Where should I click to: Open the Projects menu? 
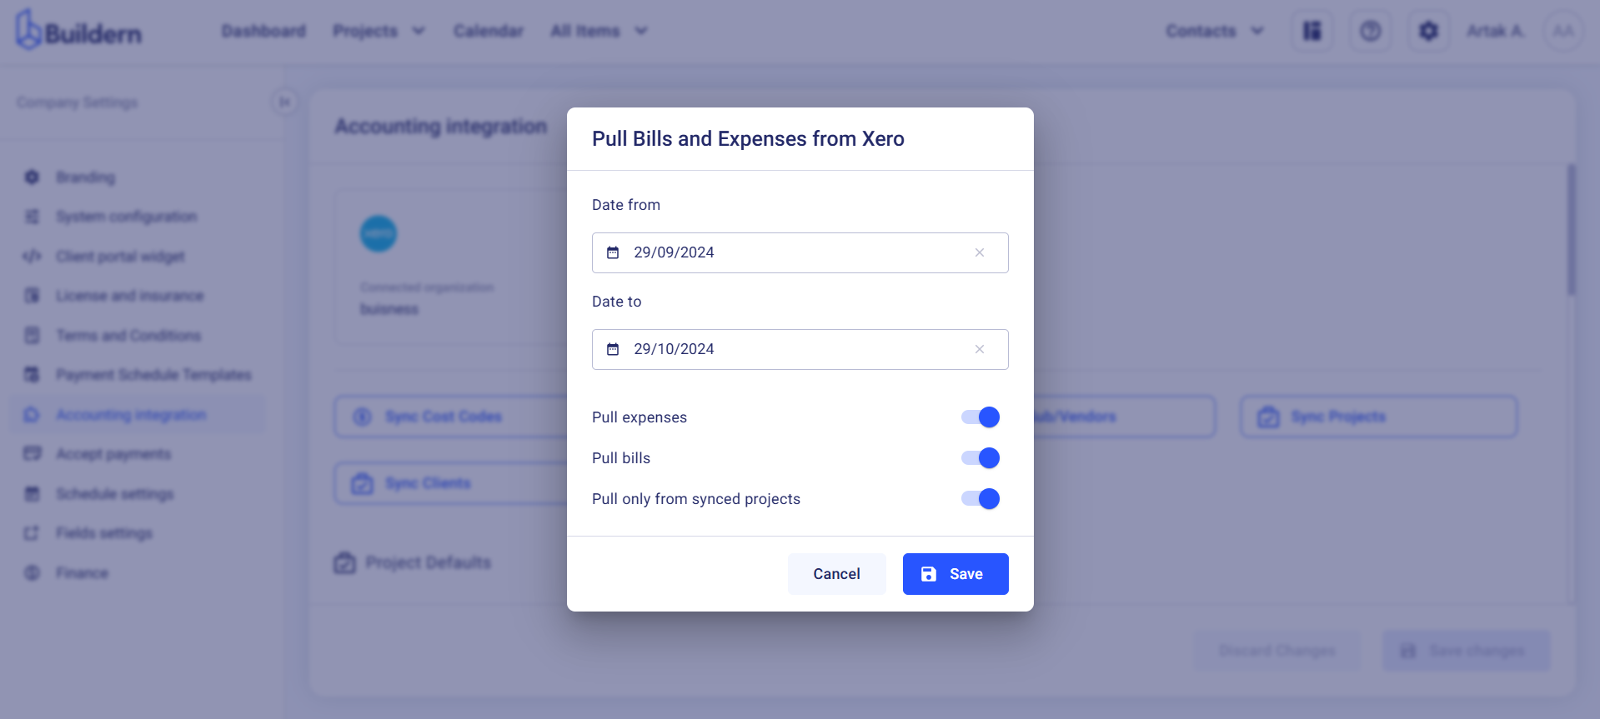point(379,31)
